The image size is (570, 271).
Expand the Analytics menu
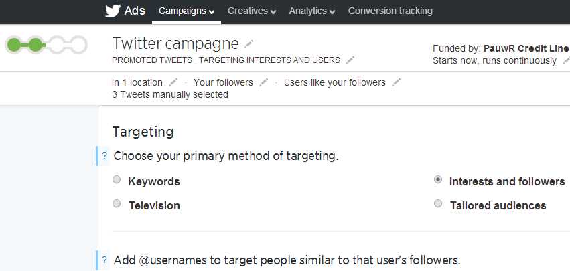tap(311, 11)
